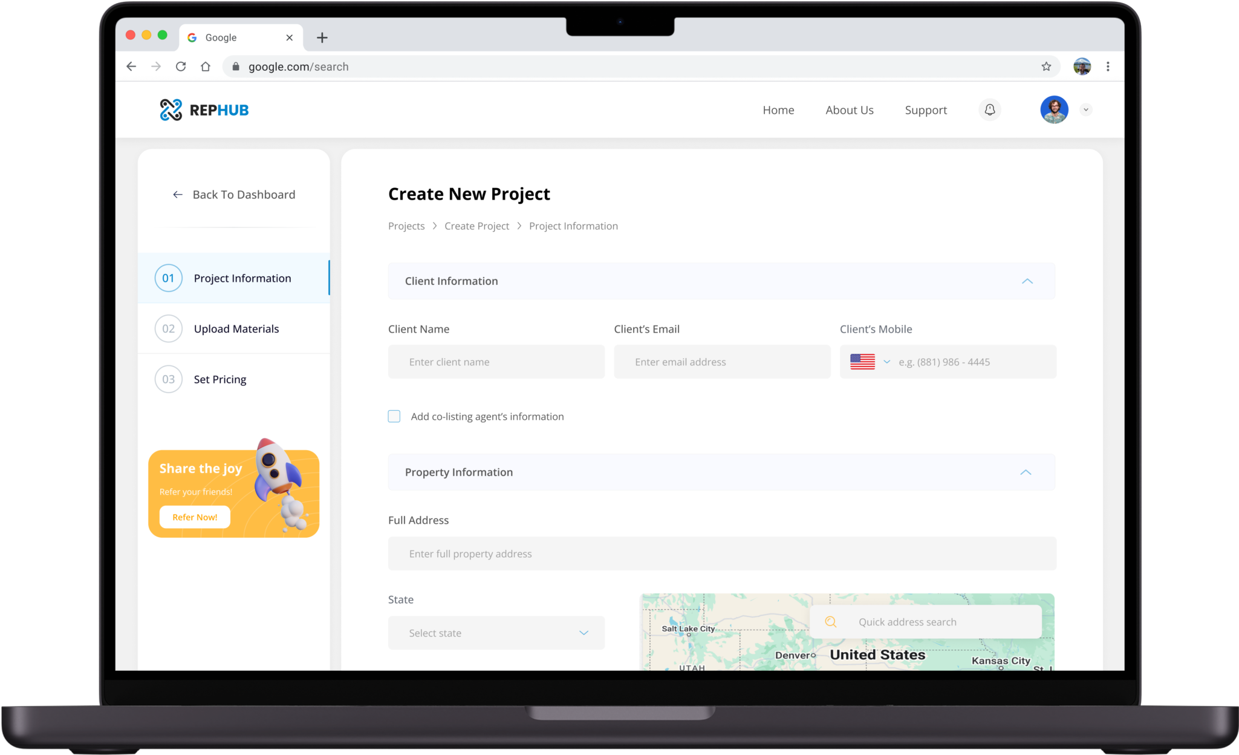Click the notification bell icon

point(989,109)
